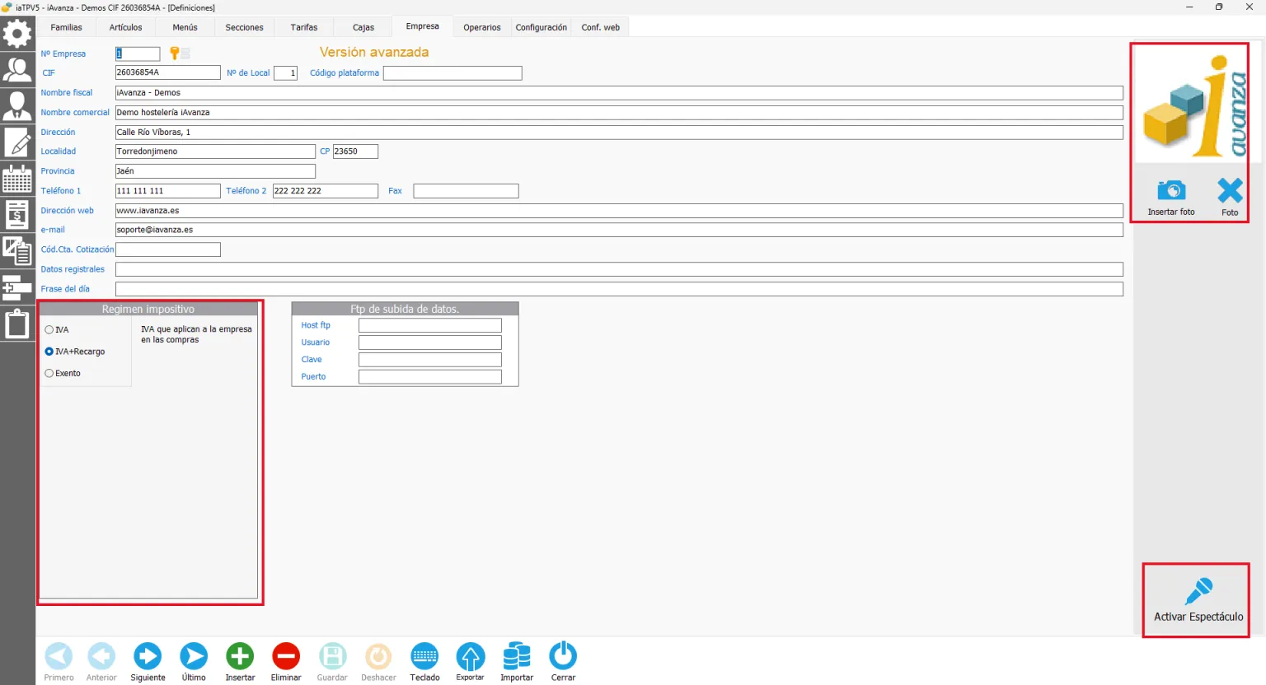Open on-screen Teclado keyboard
The height and width of the screenshot is (685, 1266).
424,661
